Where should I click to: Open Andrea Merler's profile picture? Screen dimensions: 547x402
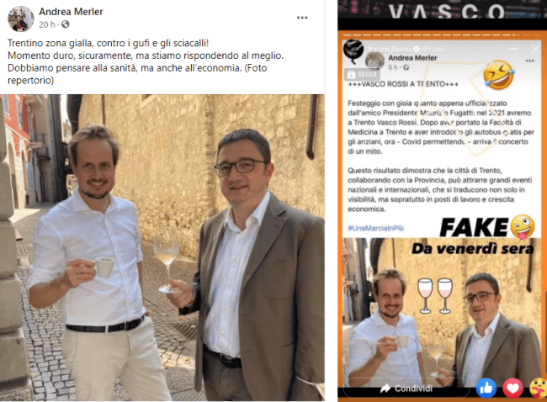tap(20, 19)
